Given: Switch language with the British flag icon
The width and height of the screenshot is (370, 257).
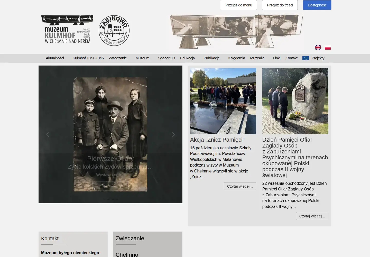Looking at the screenshot, I should 318,47.
